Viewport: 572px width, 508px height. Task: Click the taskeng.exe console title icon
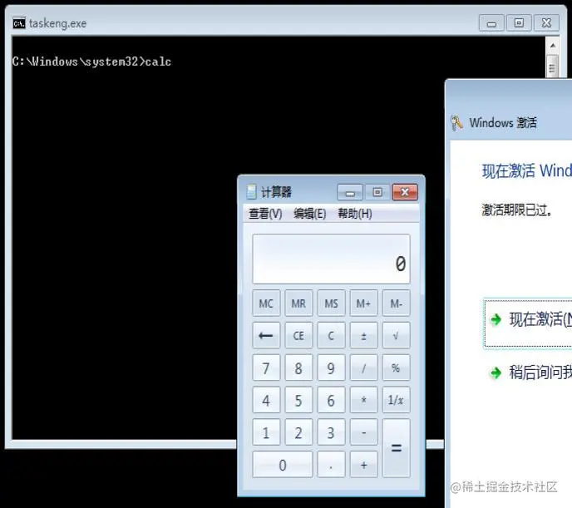(19, 23)
